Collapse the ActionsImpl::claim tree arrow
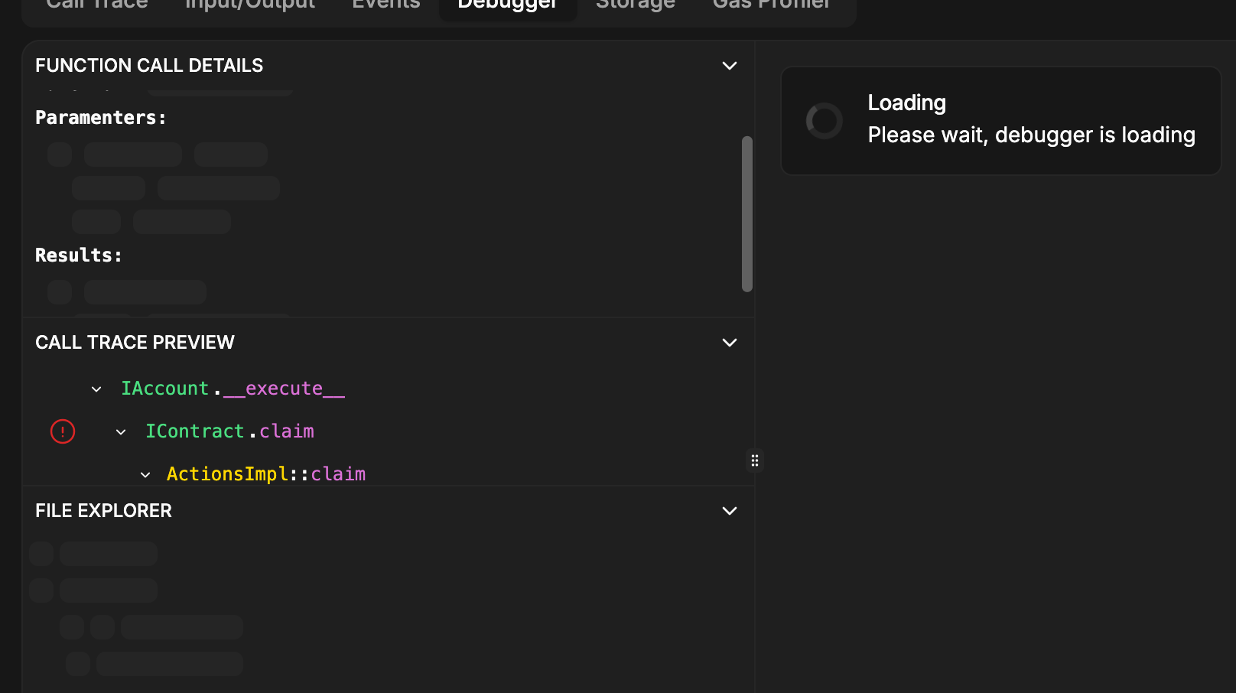The width and height of the screenshot is (1236, 693). [145, 475]
